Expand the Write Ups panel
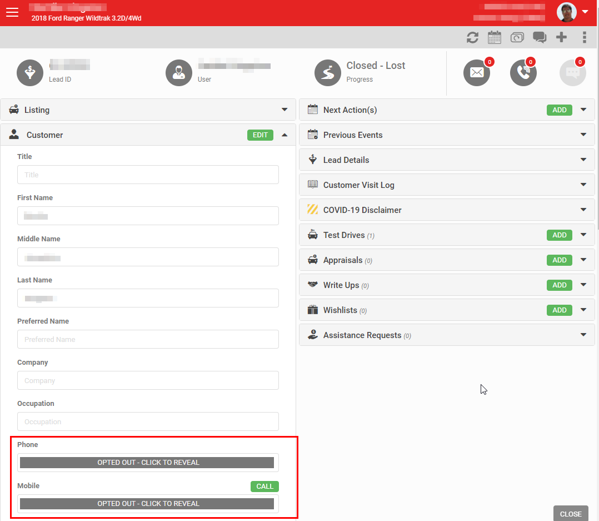Viewport: 599px width, 521px height. (x=583, y=285)
